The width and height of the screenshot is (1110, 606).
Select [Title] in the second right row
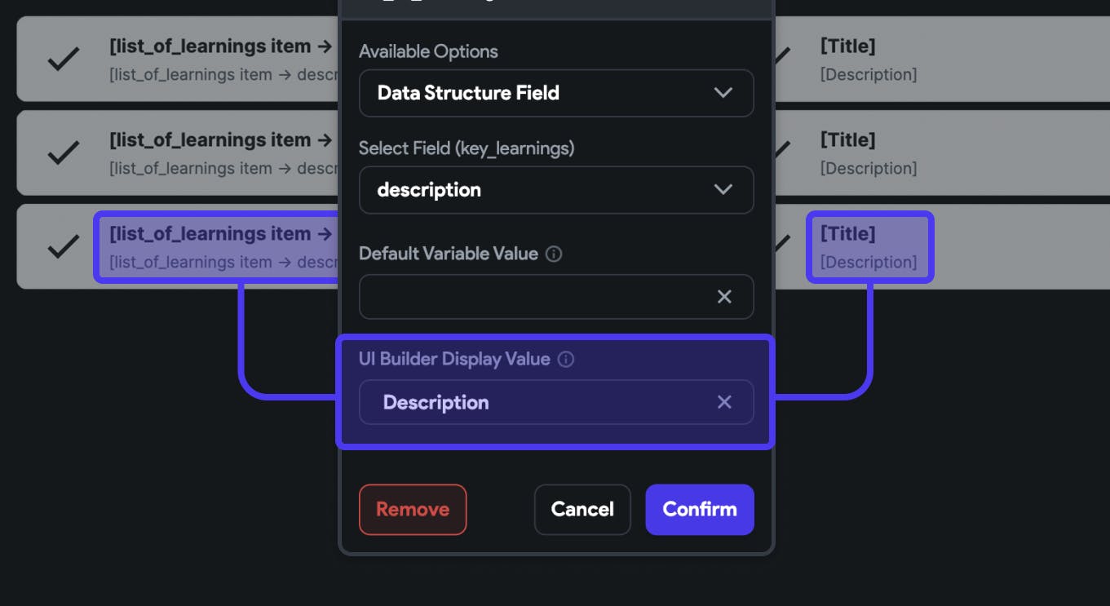coord(847,140)
